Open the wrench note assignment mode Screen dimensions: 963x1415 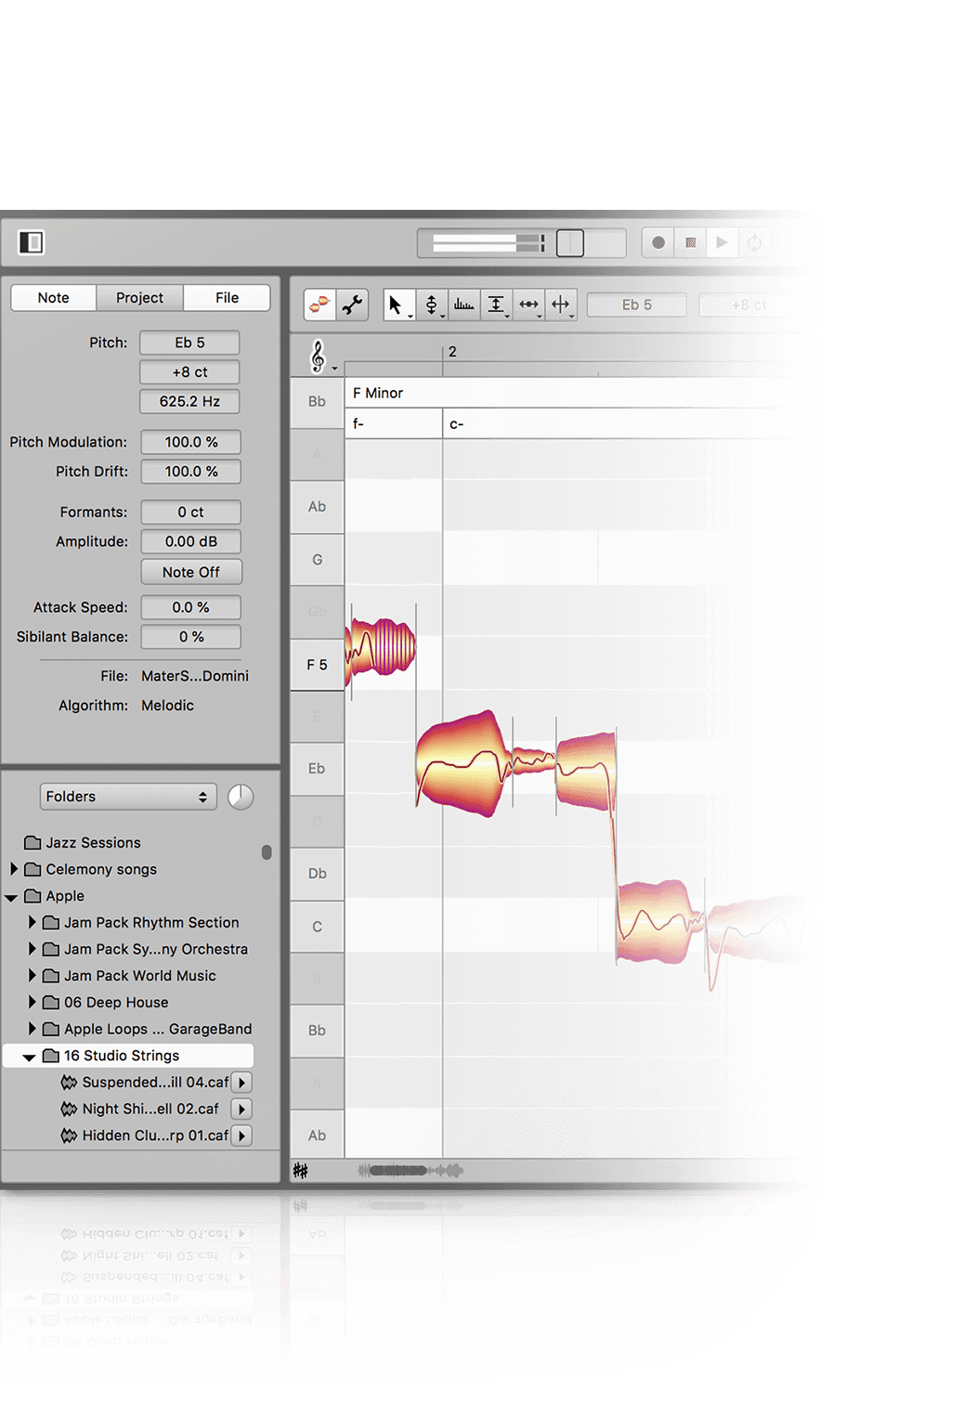tap(353, 305)
